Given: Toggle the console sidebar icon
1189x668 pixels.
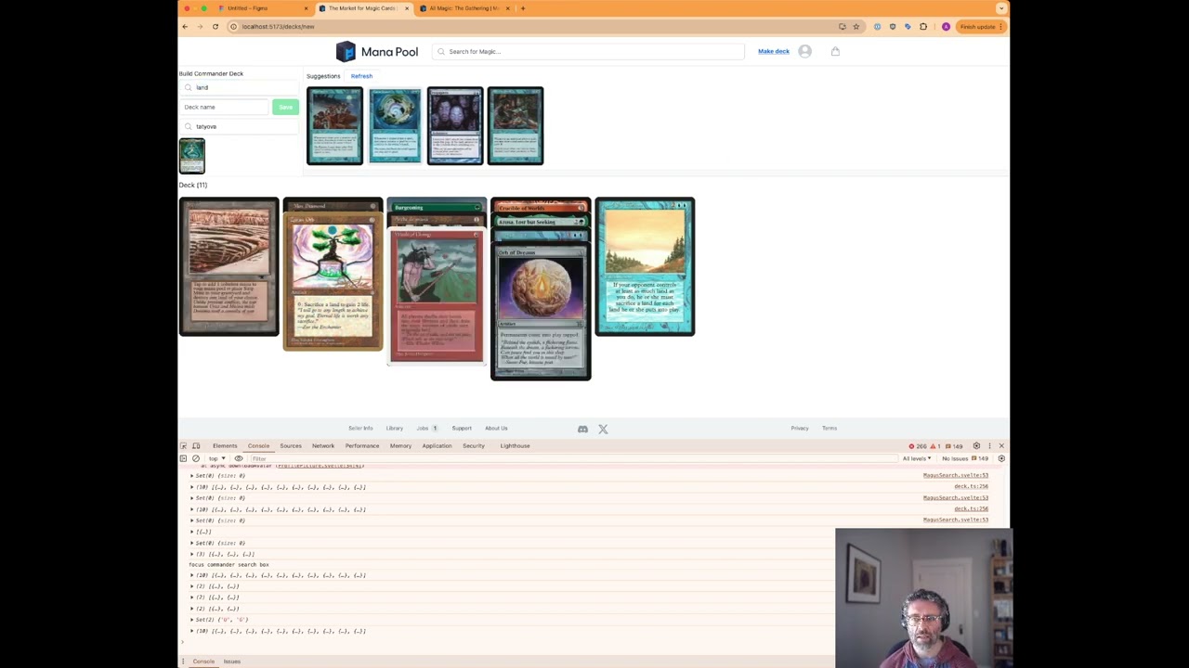Looking at the screenshot, I should tap(183, 458).
